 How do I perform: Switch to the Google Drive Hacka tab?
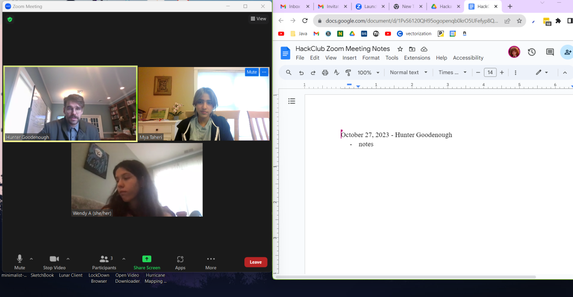[x=445, y=7]
